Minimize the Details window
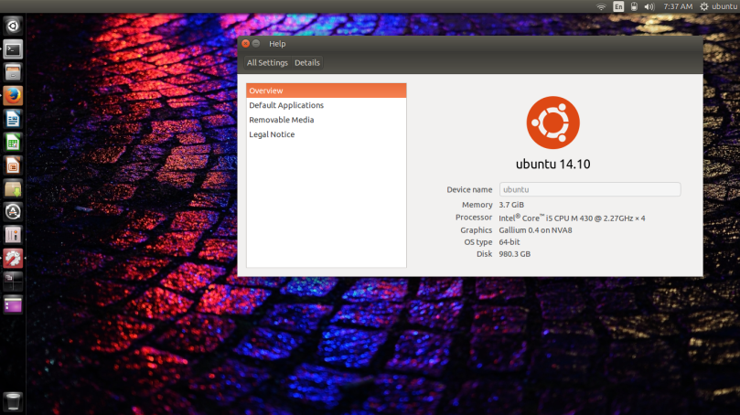 point(256,43)
